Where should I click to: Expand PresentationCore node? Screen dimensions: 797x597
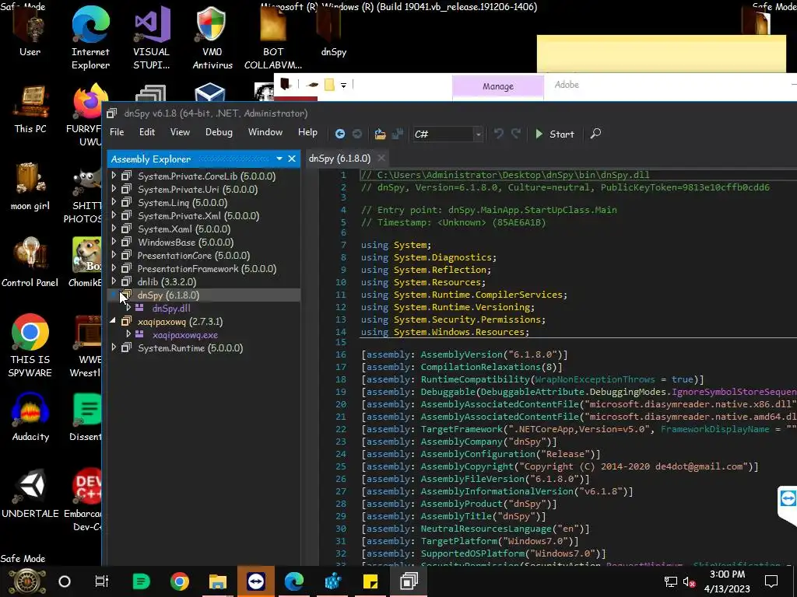[x=114, y=255]
